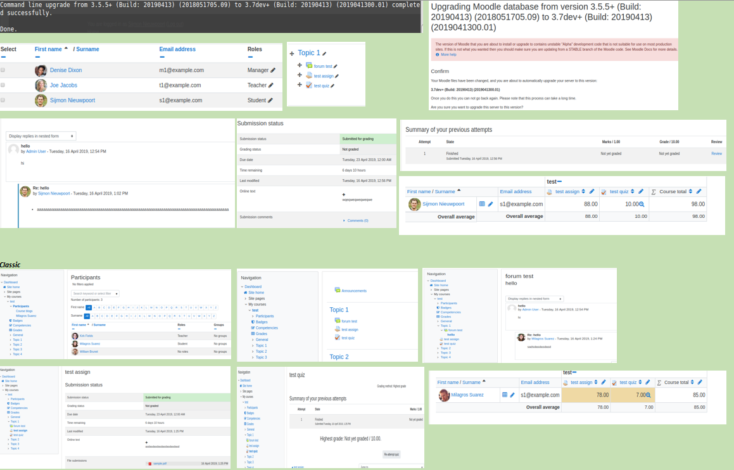Open the reply display dropdown in the Classic forum

pos(535,299)
